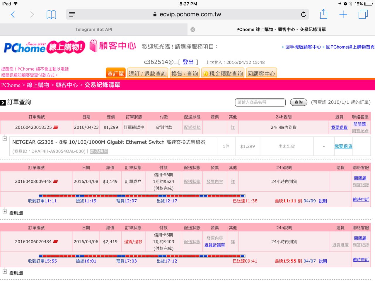375x281 pixels.
Task: Close the current tab X icon
Action: 193,30
